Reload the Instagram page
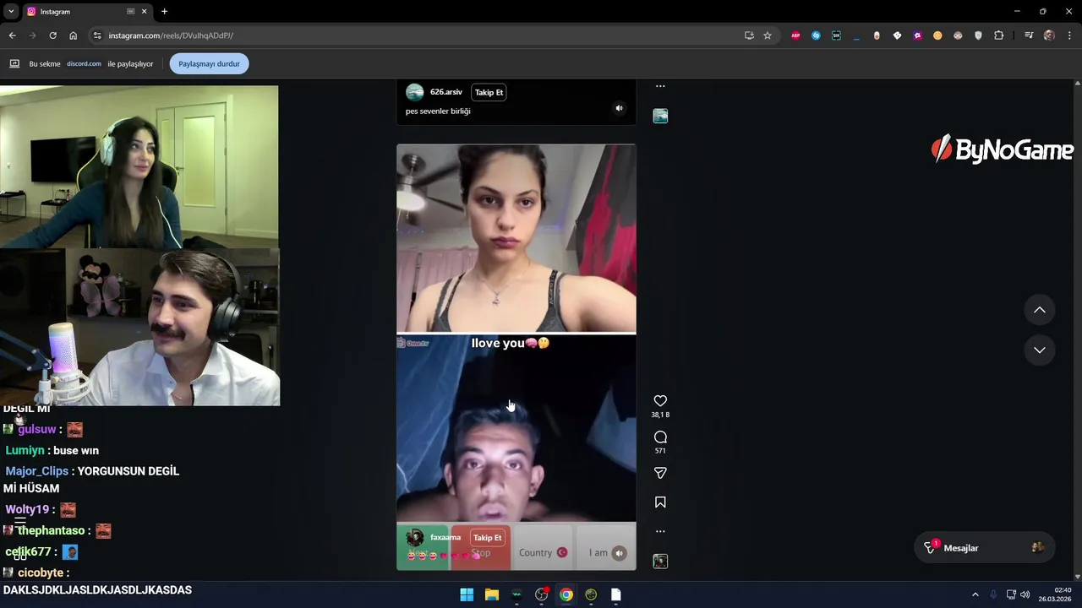Image resolution: width=1082 pixels, height=608 pixels. 52,35
